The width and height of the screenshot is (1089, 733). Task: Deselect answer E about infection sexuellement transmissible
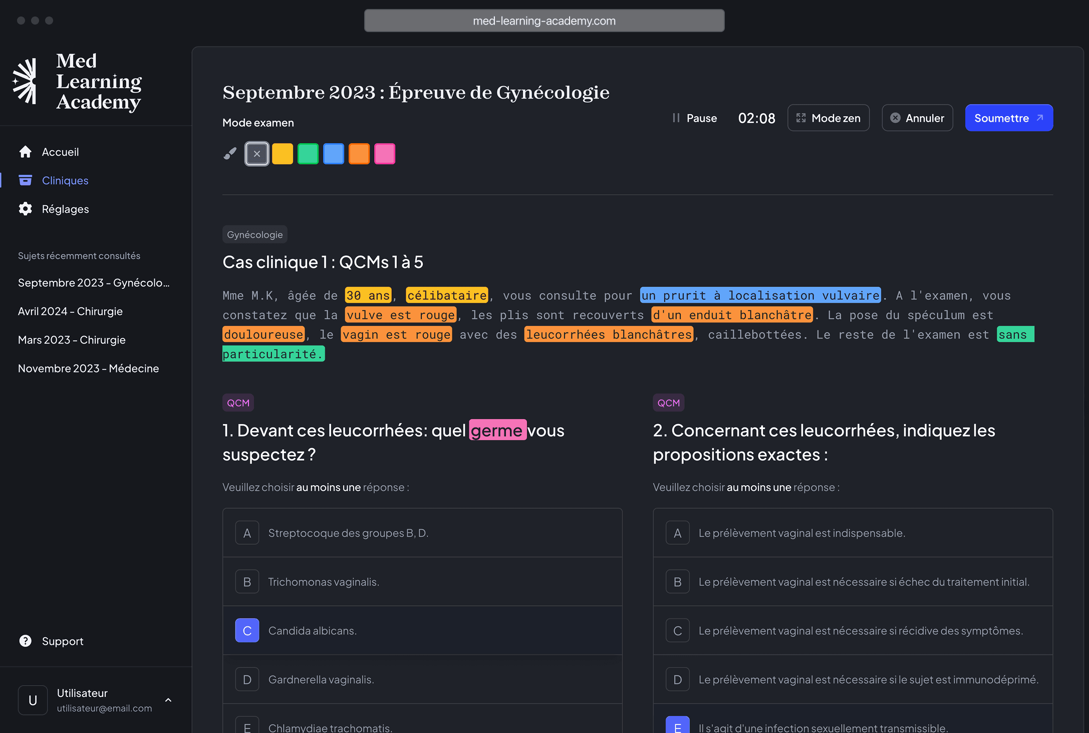pyautogui.click(x=678, y=725)
